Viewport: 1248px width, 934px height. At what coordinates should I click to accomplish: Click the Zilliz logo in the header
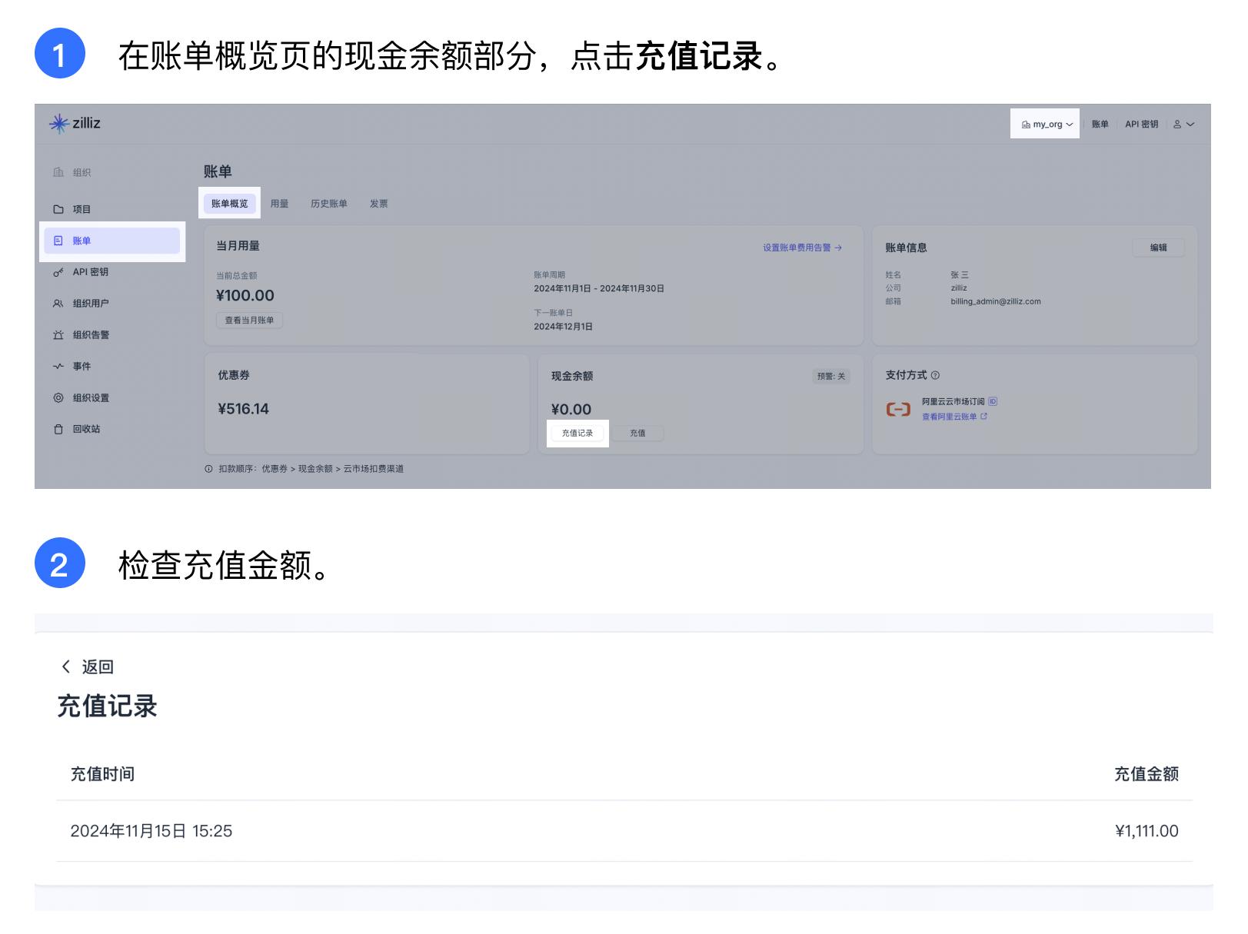pyautogui.click(x=75, y=123)
